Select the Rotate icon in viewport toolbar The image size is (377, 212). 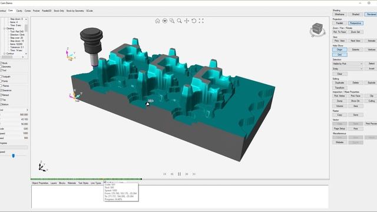click(194, 21)
